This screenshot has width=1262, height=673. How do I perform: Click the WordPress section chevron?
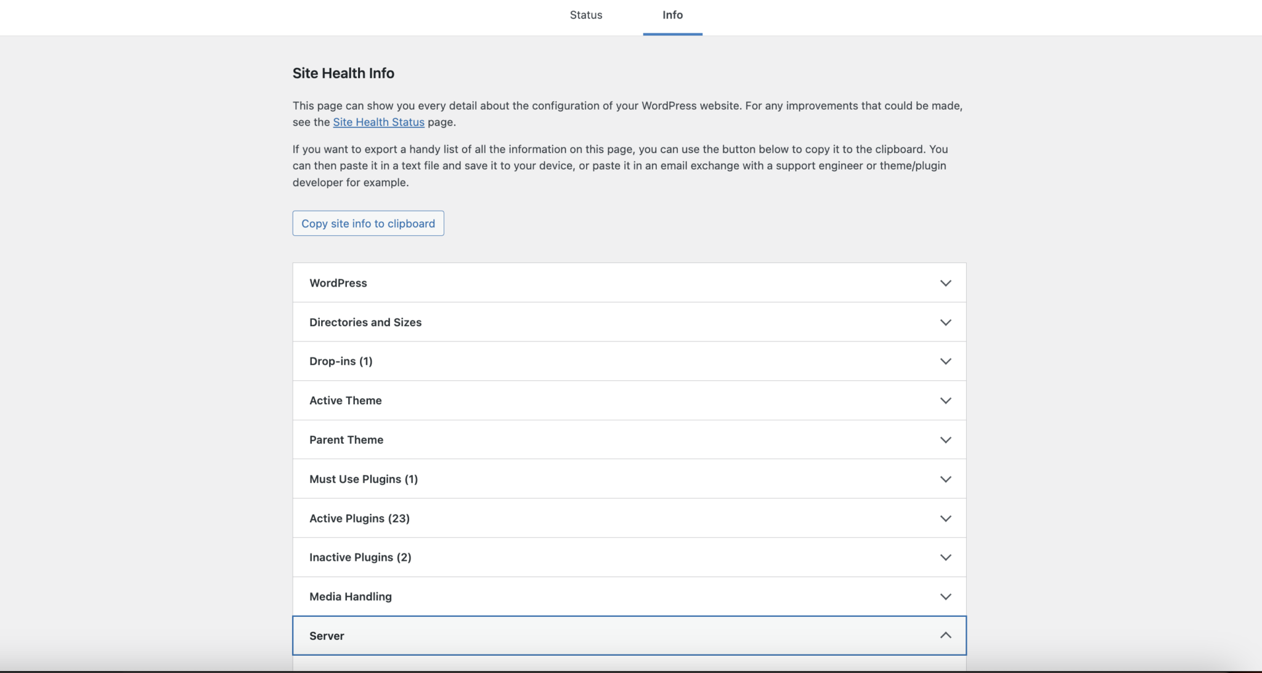pos(945,283)
